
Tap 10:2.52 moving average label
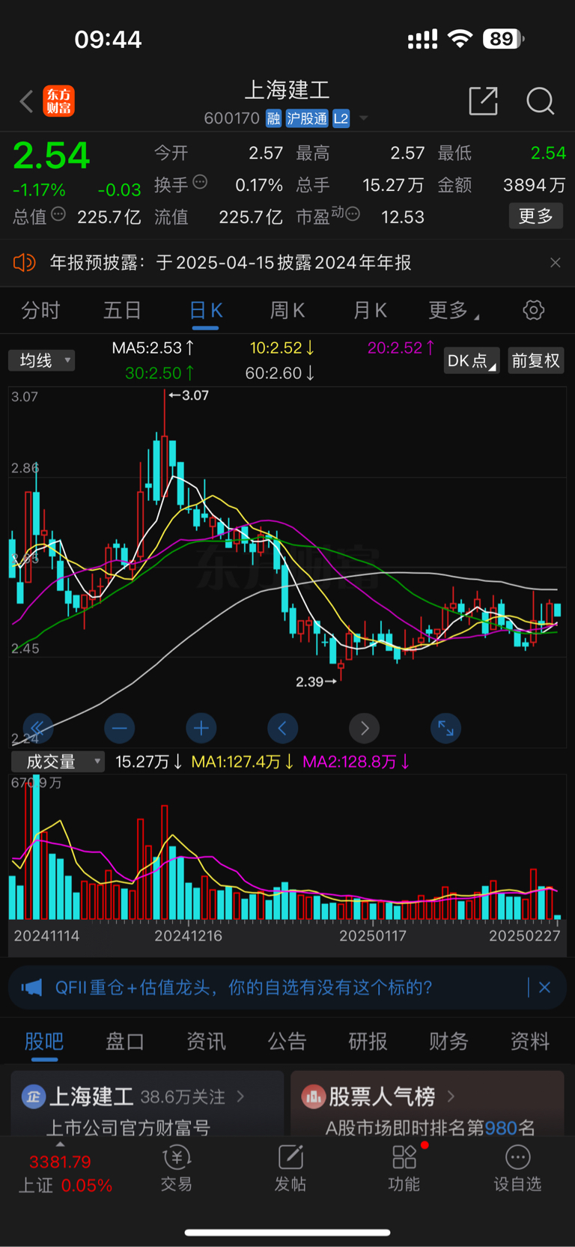coord(282,348)
